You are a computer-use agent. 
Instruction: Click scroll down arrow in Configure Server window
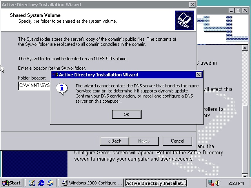(x=245, y=175)
